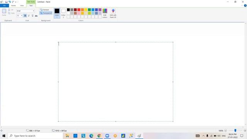Click the ENG language indicator
The image size is (247, 139).
click(x=224, y=136)
